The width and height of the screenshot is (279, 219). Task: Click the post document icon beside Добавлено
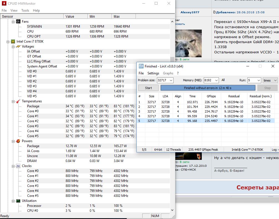click(x=214, y=12)
